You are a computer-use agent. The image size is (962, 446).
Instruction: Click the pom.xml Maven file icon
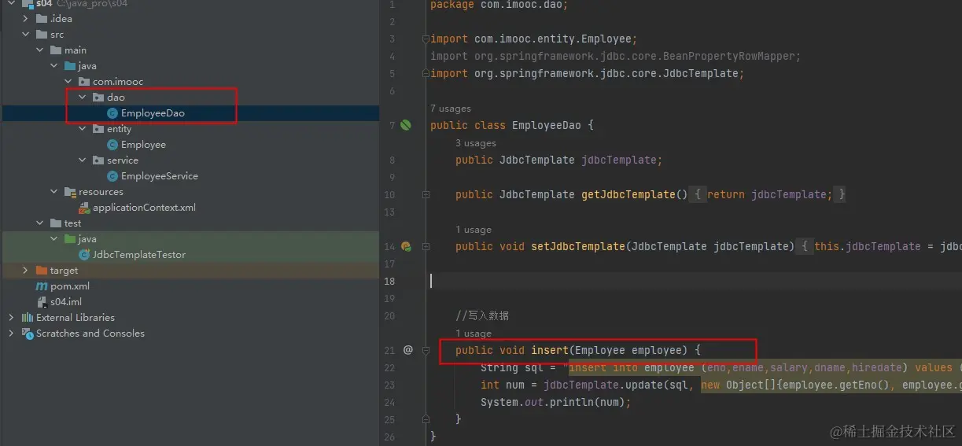coord(42,286)
